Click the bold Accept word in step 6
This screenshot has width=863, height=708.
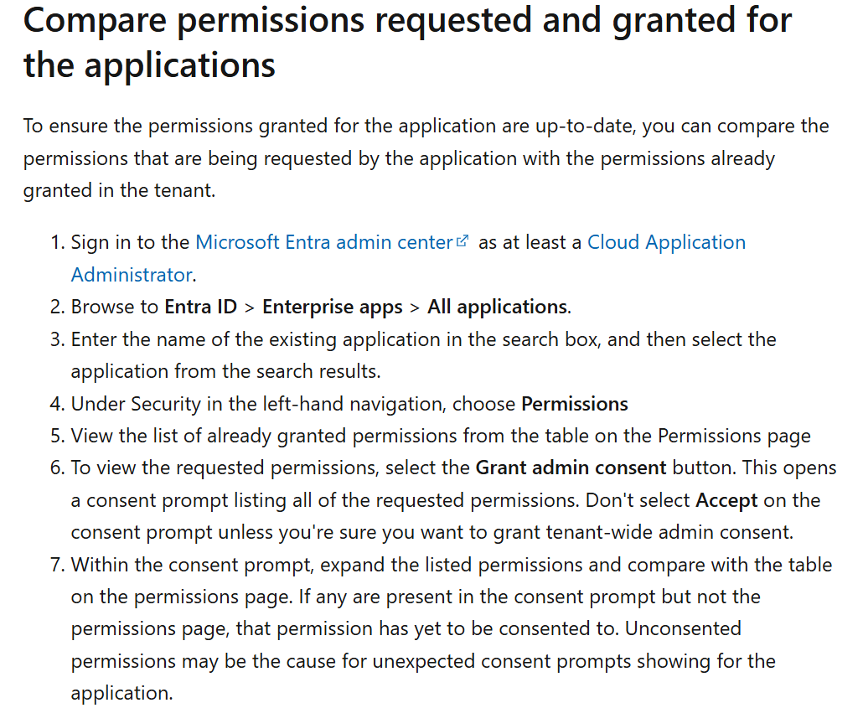coord(726,500)
